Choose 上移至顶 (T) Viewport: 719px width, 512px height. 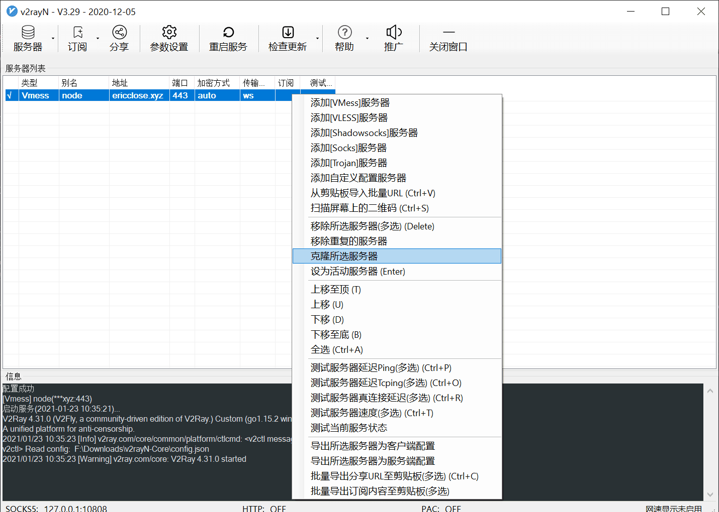click(x=397, y=290)
